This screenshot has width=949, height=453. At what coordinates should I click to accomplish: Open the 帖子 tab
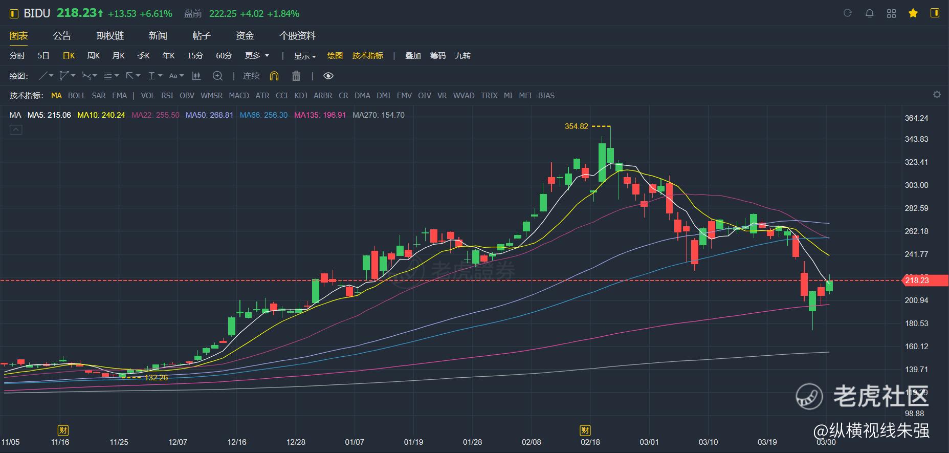point(201,36)
